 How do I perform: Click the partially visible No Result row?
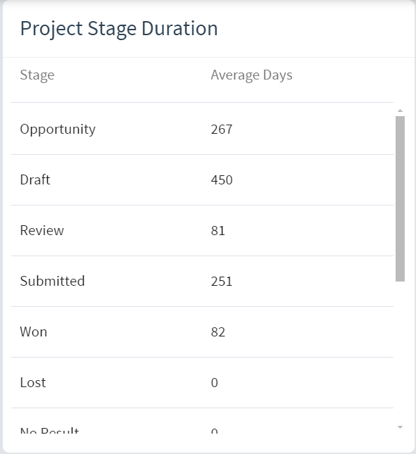point(202,421)
